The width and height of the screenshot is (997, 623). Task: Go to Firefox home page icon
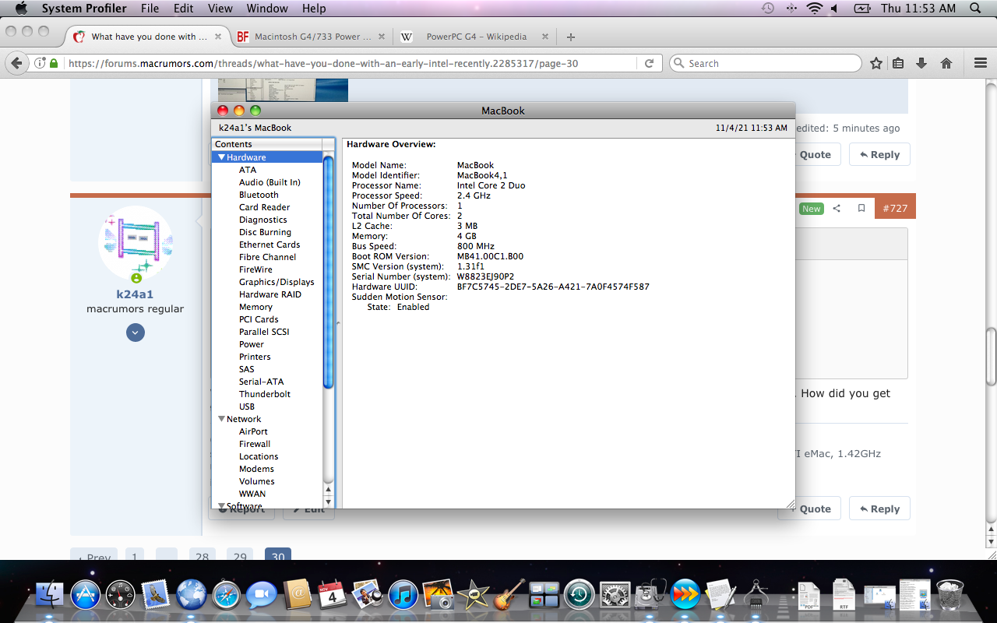click(946, 63)
